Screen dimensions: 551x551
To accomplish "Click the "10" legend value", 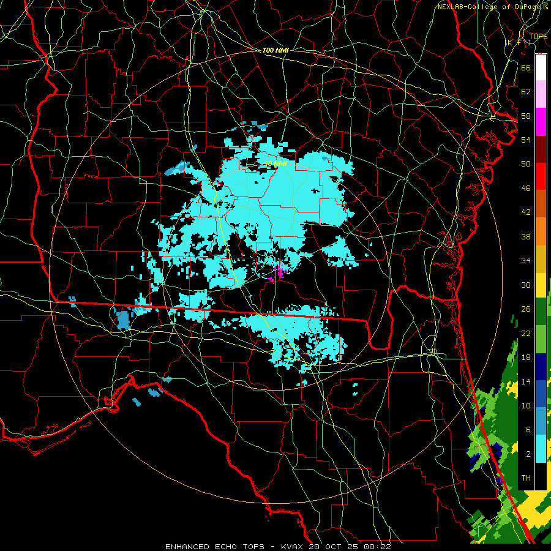I will pos(526,405).
